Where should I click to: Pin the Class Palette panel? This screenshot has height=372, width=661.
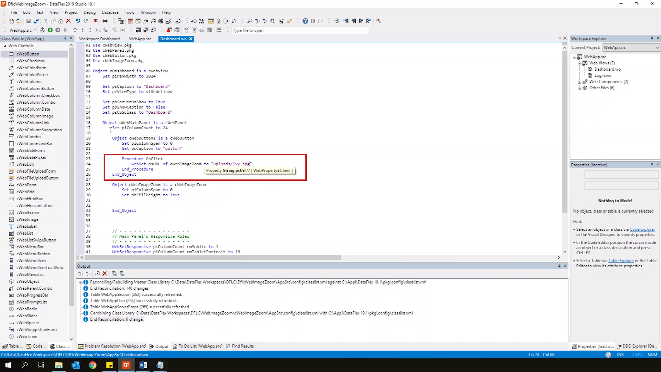pos(65,38)
